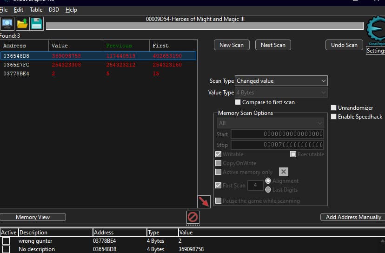Screen dimensions: 385x253
Task: Click Undo Scan button
Action: click(344, 45)
